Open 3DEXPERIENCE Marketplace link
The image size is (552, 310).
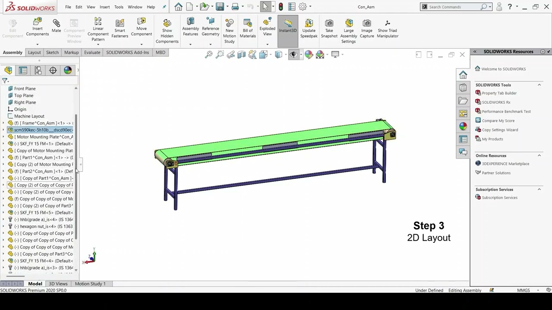coord(505,164)
